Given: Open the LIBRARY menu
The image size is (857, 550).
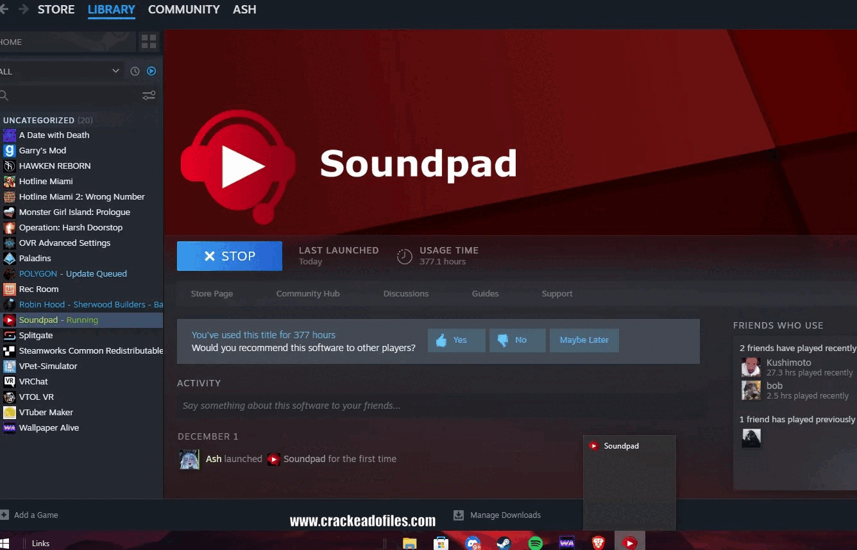Looking at the screenshot, I should pyautogui.click(x=112, y=10).
